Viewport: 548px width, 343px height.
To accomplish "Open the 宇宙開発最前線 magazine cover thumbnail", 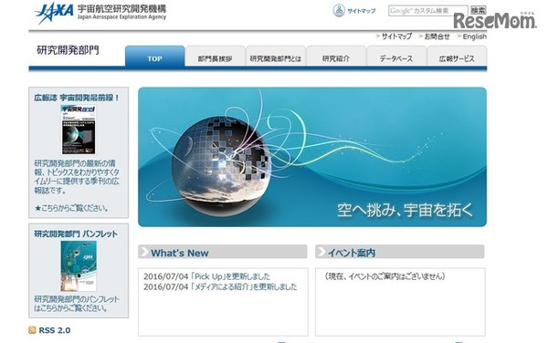I will tap(79, 130).
